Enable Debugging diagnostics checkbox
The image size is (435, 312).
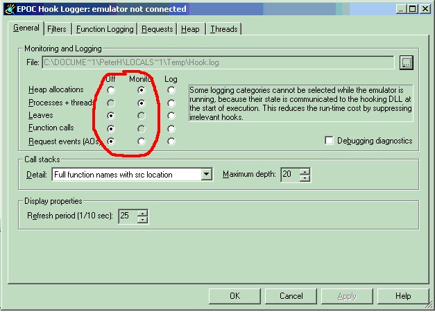tap(329, 140)
